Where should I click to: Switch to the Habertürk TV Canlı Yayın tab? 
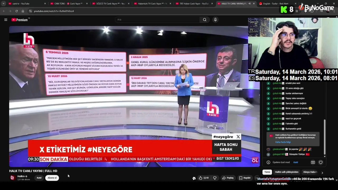click(x=152, y=4)
